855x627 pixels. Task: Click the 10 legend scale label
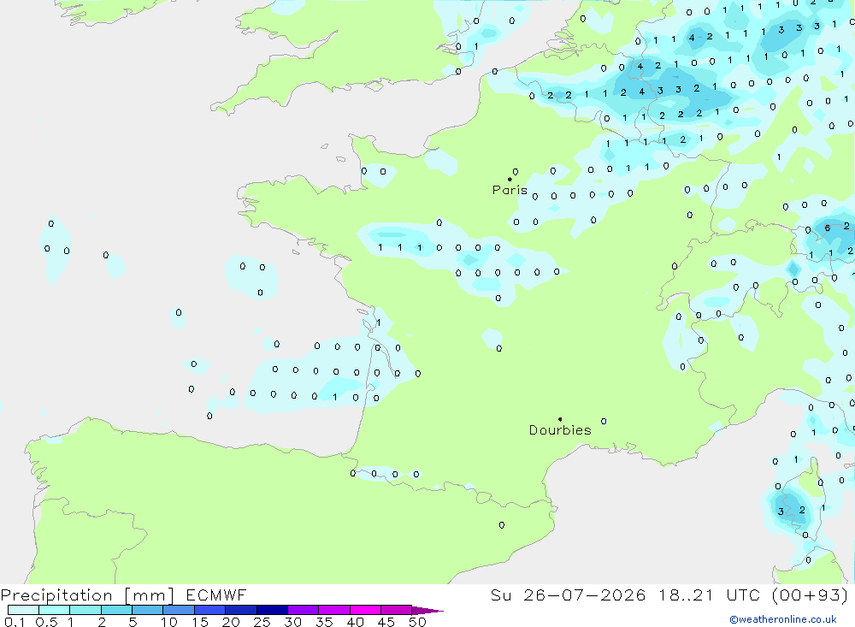pyautogui.click(x=169, y=622)
